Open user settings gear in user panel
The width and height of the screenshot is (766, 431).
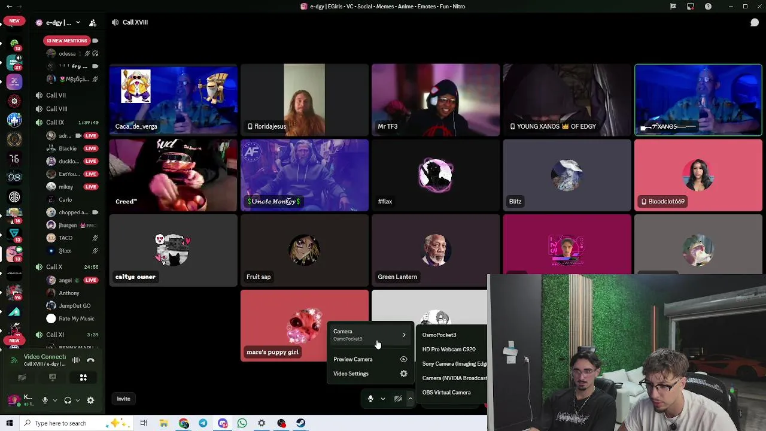point(90,400)
